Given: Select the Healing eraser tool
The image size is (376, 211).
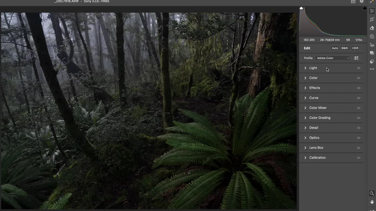Looking at the screenshot, I should click(x=372, y=28).
